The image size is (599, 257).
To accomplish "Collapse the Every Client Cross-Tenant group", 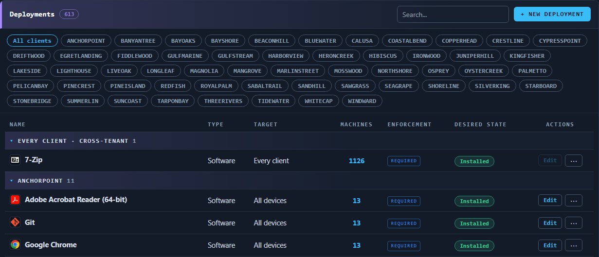I will [12, 141].
